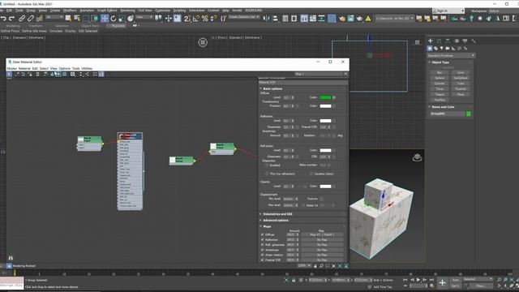Open the Display tab in command panel

click(465, 41)
